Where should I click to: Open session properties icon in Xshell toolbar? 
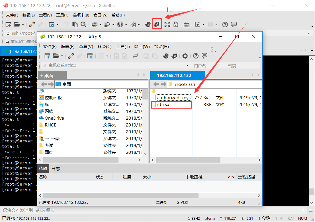tap(52, 24)
